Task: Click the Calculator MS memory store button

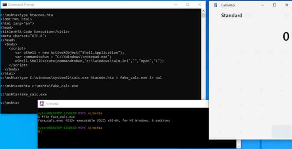Action: coord(271,51)
